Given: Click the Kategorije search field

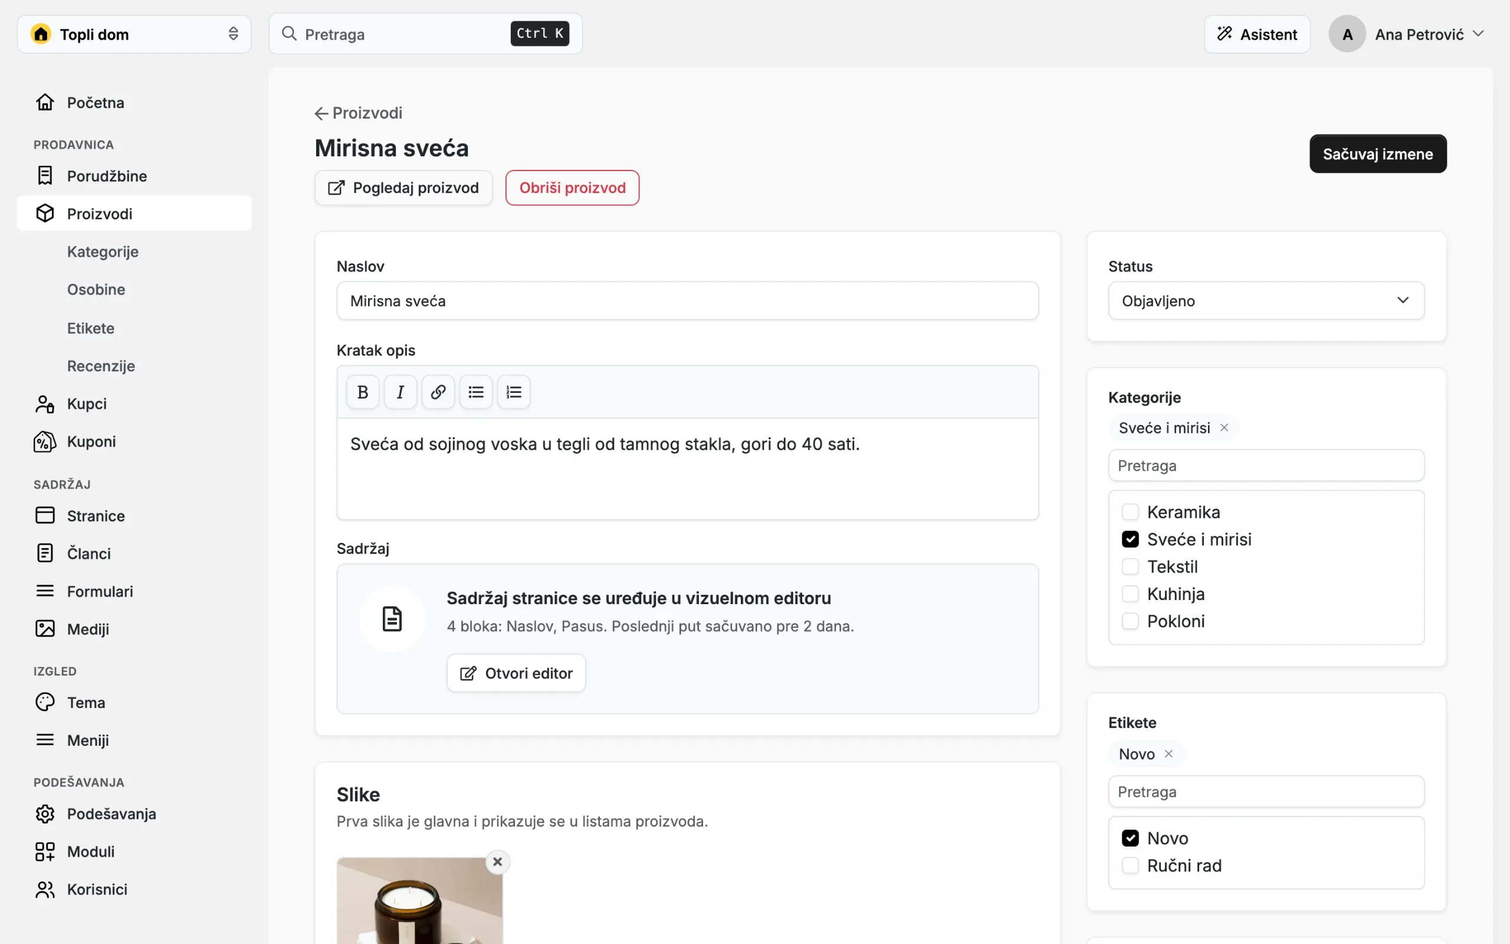Looking at the screenshot, I should pyautogui.click(x=1266, y=466).
